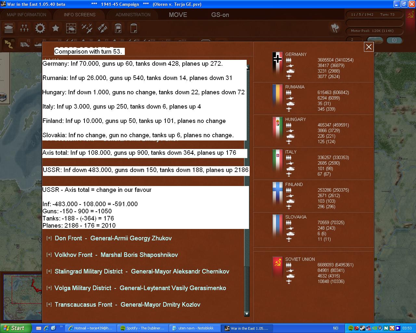
Task: Close the Order of Battle window
Action: pyautogui.click(x=369, y=47)
